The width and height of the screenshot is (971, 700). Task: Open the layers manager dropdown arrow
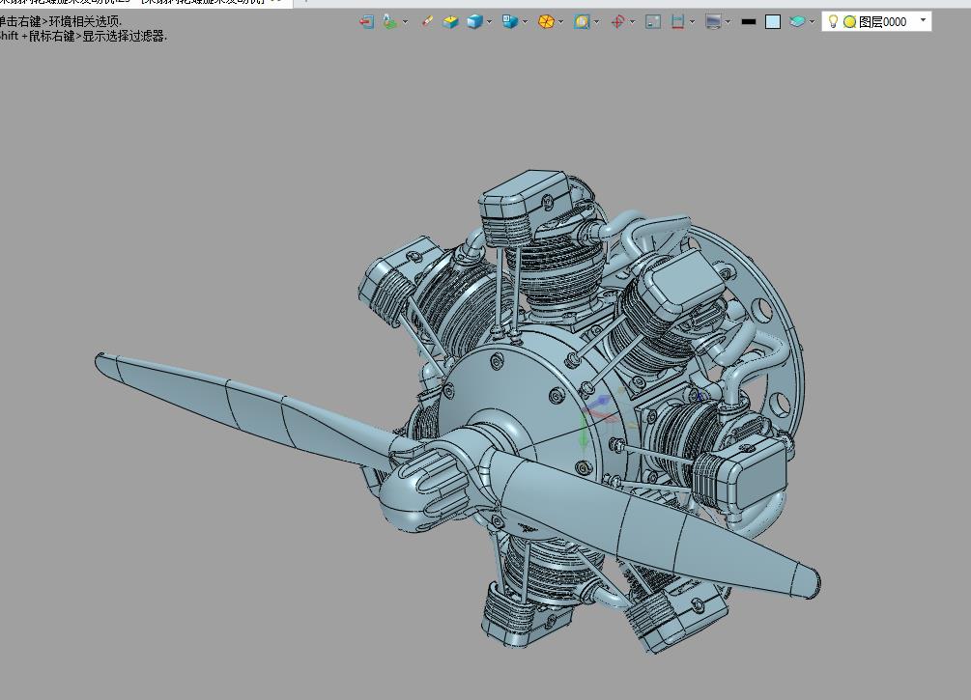812,22
